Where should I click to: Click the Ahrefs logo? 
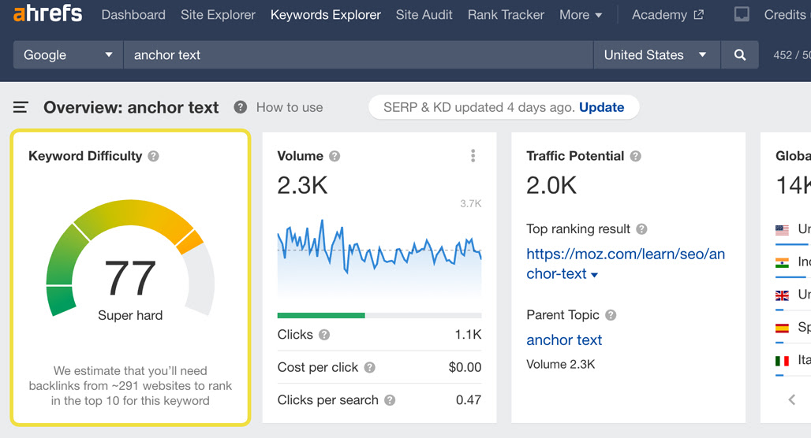point(47,13)
